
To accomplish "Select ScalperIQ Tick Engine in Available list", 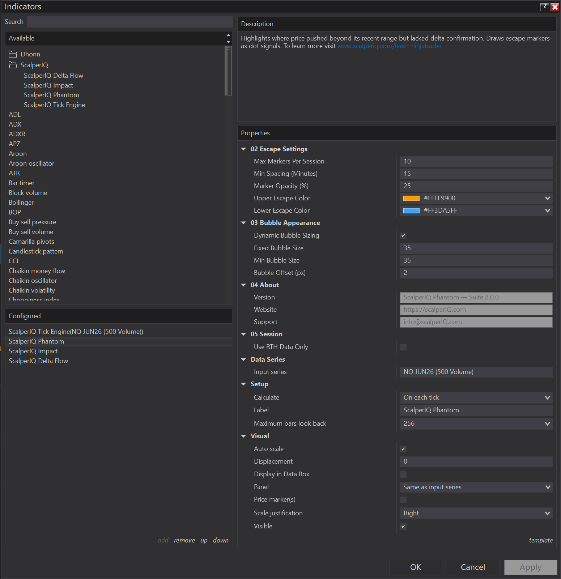I will (x=54, y=105).
